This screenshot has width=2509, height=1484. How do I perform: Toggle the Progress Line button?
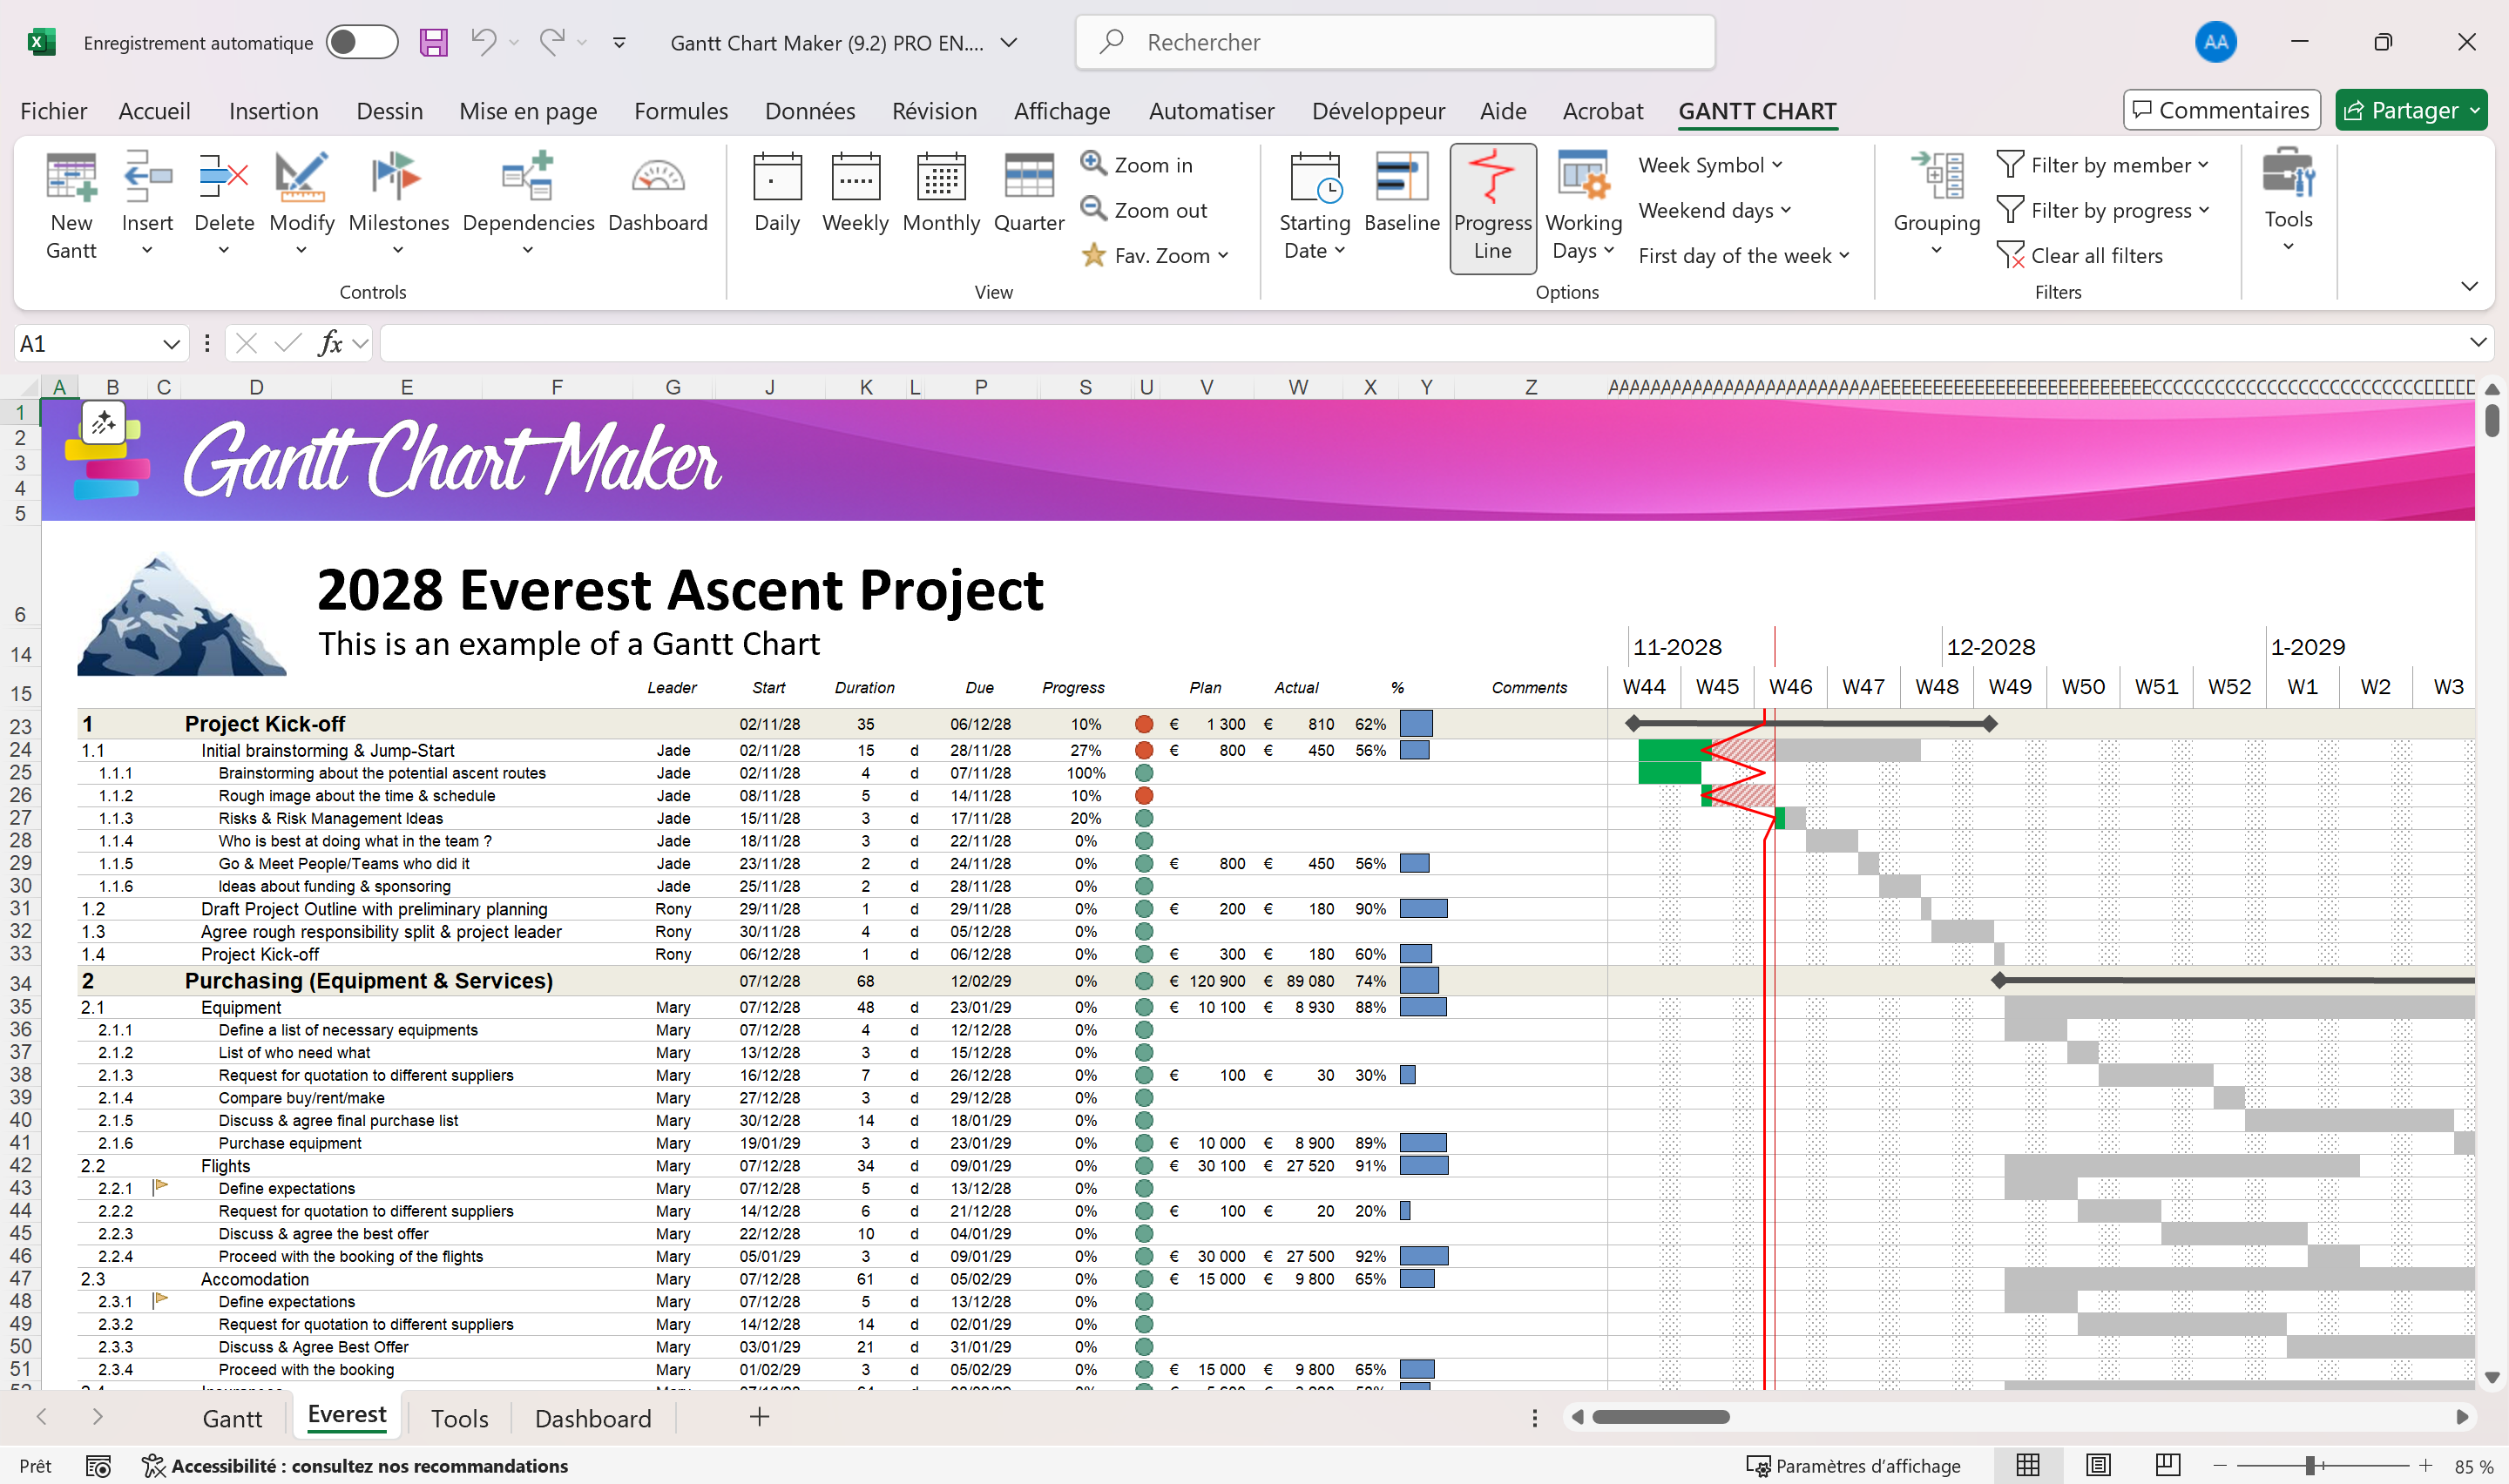(x=1492, y=207)
